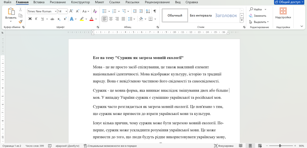
Task: Apply the Обычный style
Action: coord(175,15)
